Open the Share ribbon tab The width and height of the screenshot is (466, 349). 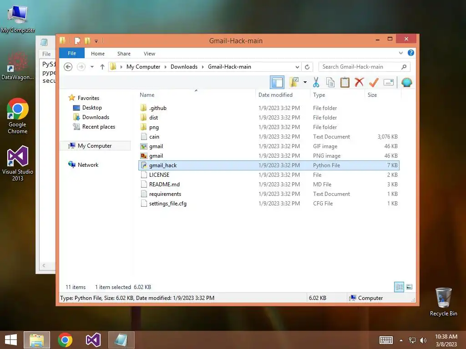pyautogui.click(x=124, y=54)
